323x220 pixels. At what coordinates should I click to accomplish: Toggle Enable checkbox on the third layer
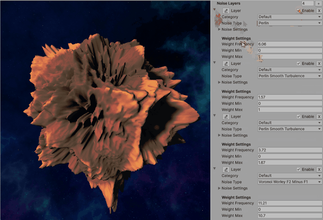[x=298, y=116]
